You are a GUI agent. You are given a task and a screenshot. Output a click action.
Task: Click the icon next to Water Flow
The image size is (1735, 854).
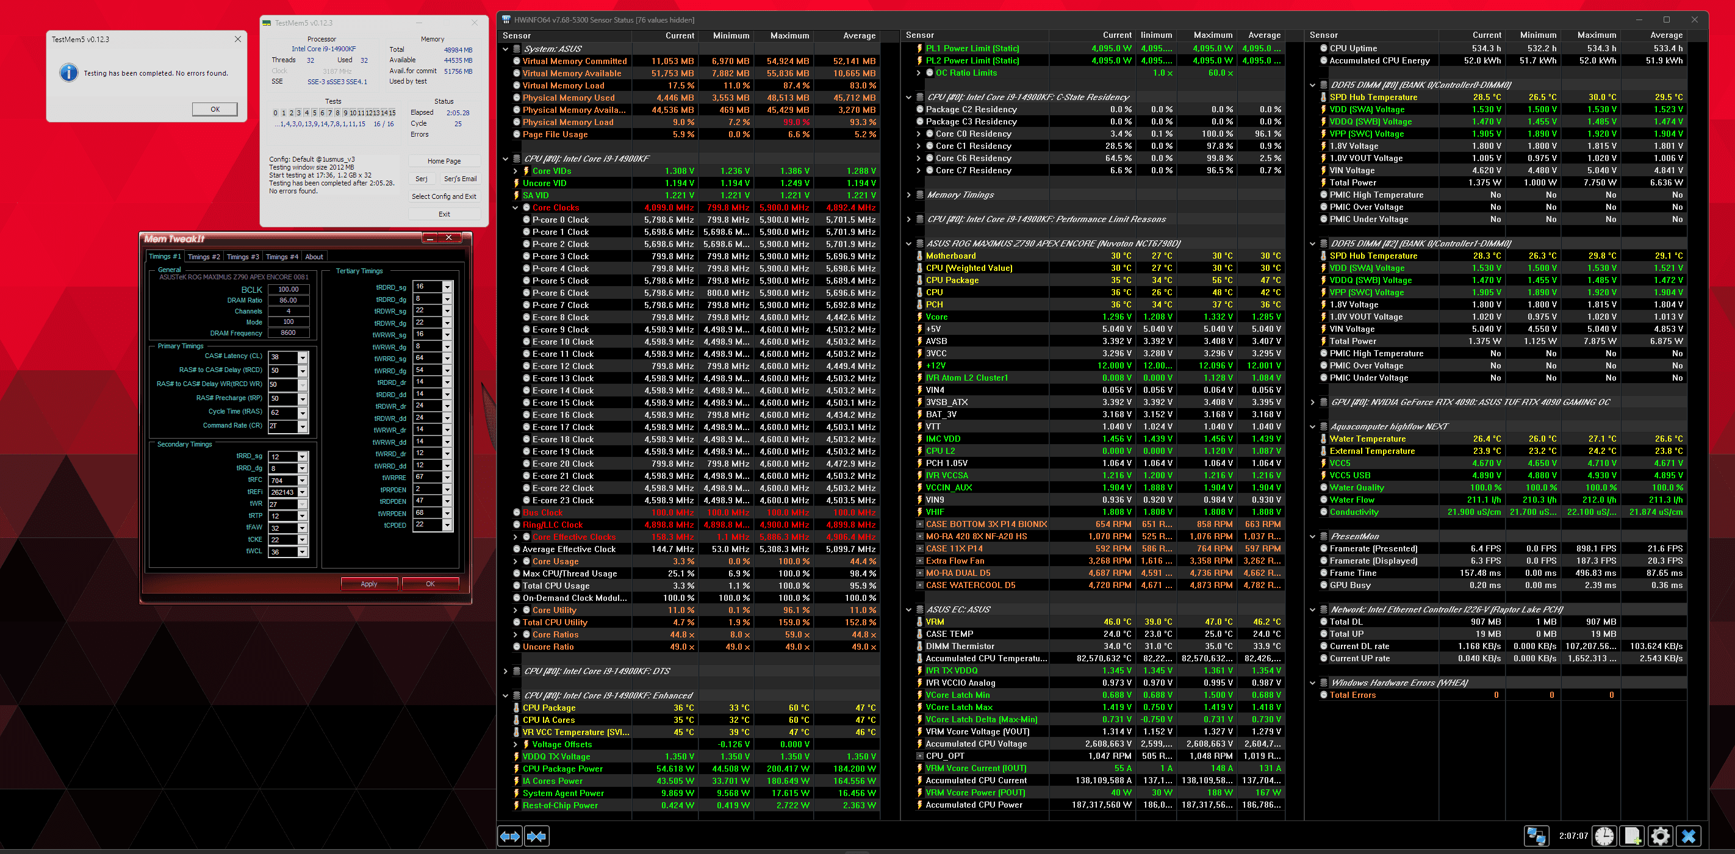point(1323,500)
